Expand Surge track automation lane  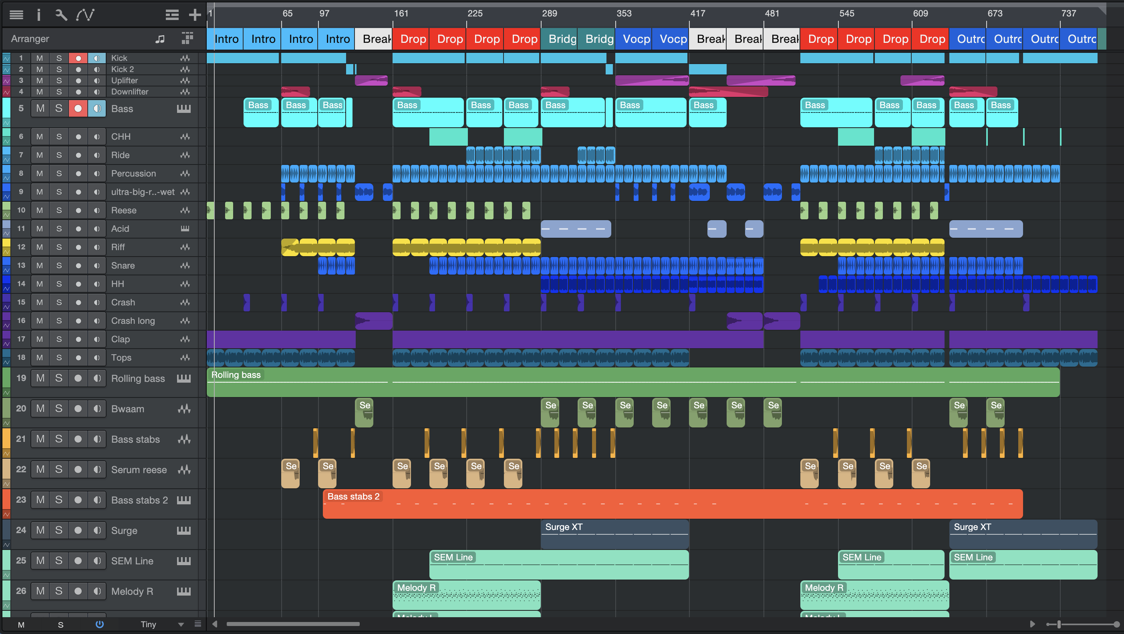tap(6, 545)
